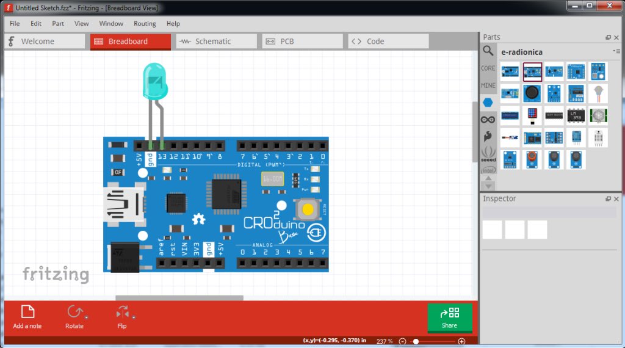Screen dimensions: 625x348
Task: Pick the third board part in top row
Action: pyautogui.click(x=554, y=72)
